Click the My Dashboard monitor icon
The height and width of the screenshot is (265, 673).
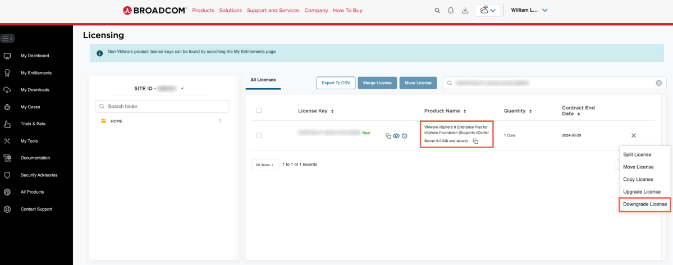pyautogui.click(x=7, y=56)
